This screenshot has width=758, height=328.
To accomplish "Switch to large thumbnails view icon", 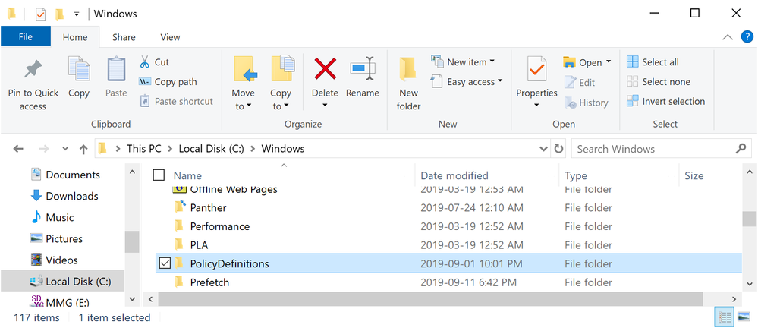I will 744,317.
